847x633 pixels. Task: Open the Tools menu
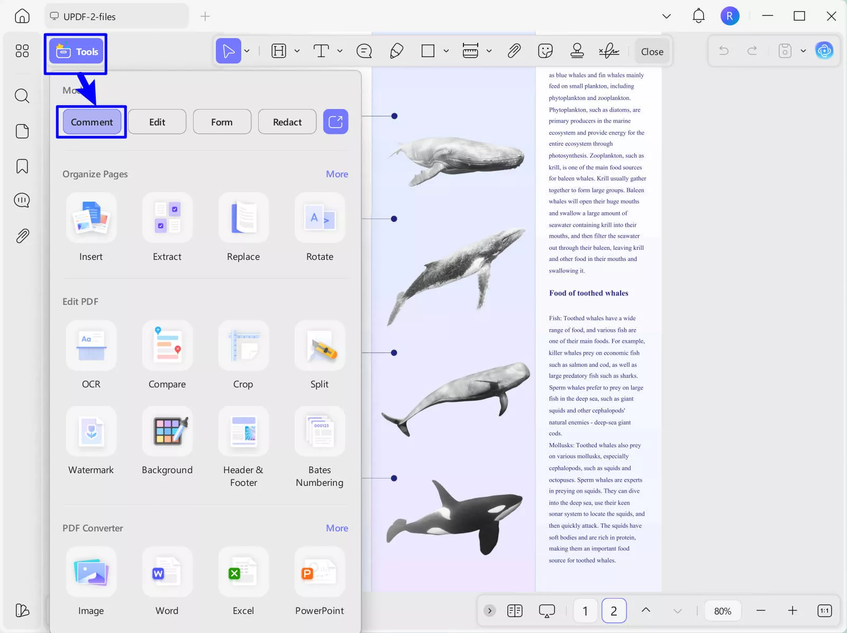point(77,52)
